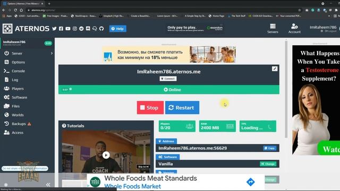
Task: Click the countdown info icon
Action: 71,89
